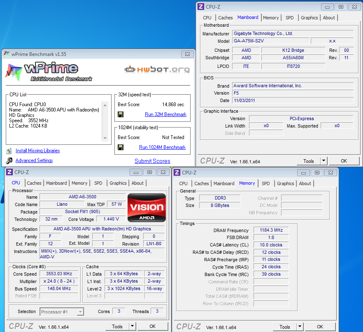Click the HWBOT.org logo in wPrime
The width and height of the screenshot is (363, 332).
coord(157,69)
